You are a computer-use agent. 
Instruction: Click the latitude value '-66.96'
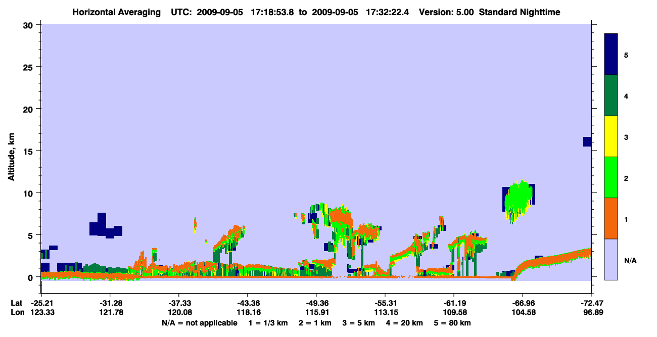[523, 303]
